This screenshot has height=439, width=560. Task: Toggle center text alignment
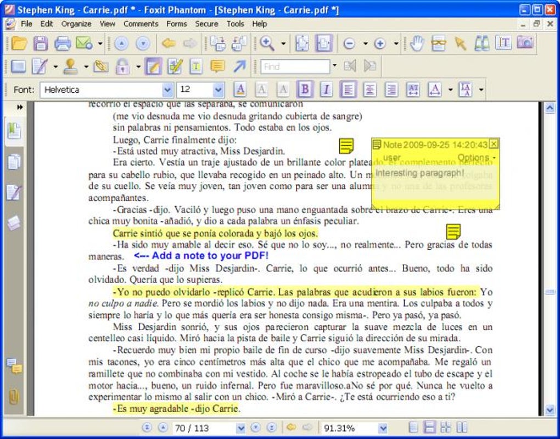pos(369,90)
